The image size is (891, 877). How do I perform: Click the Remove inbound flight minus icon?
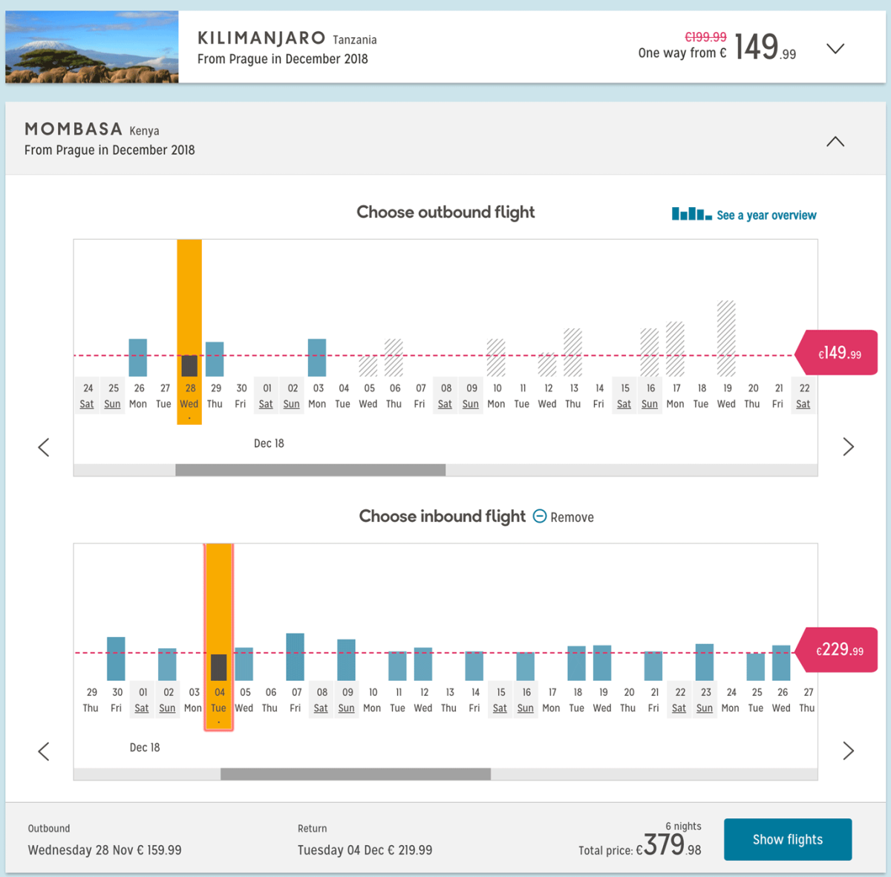tap(540, 517)
